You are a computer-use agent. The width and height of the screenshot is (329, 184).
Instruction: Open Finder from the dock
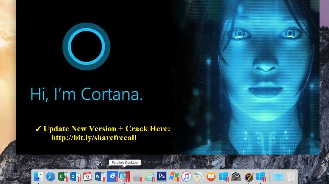coord(38,176)
